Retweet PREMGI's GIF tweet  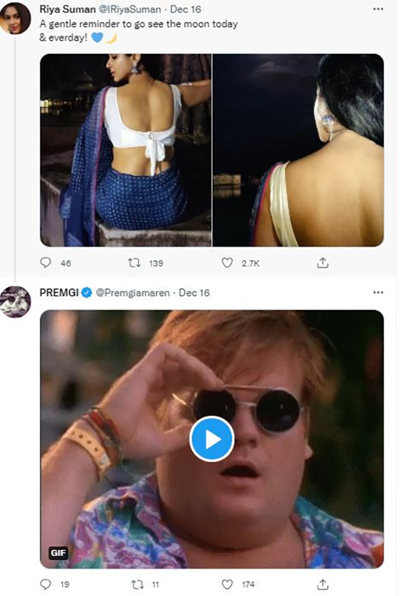point(135,583)
